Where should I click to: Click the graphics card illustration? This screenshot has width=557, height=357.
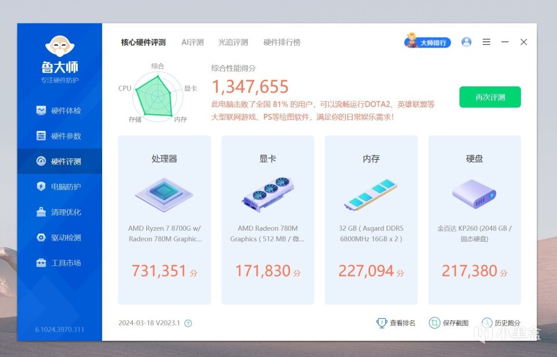coord(267,195)
